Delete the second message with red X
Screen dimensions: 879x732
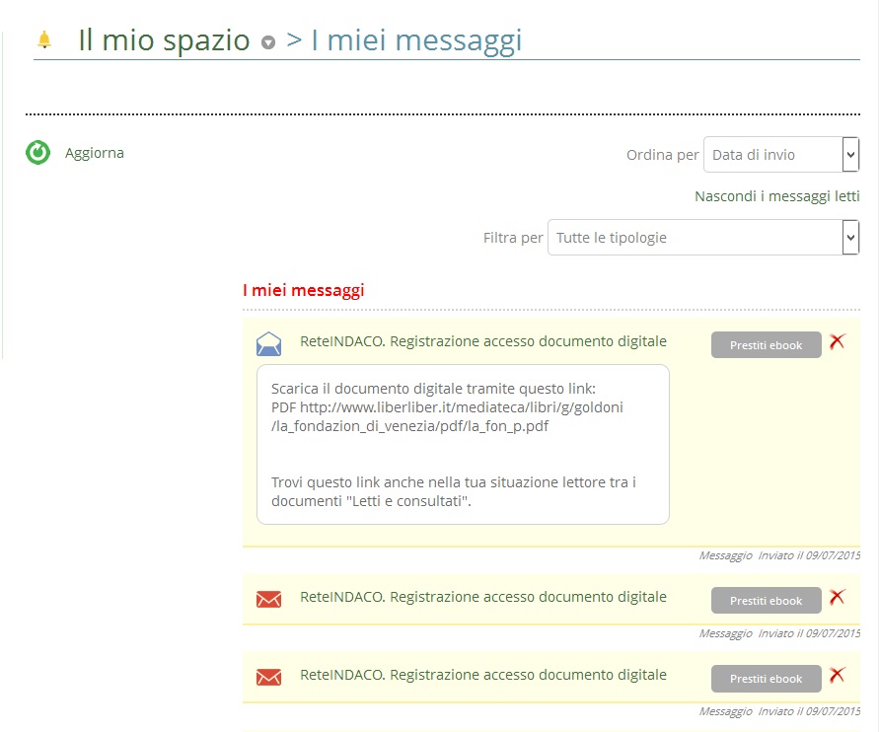[x=838, y=597]
